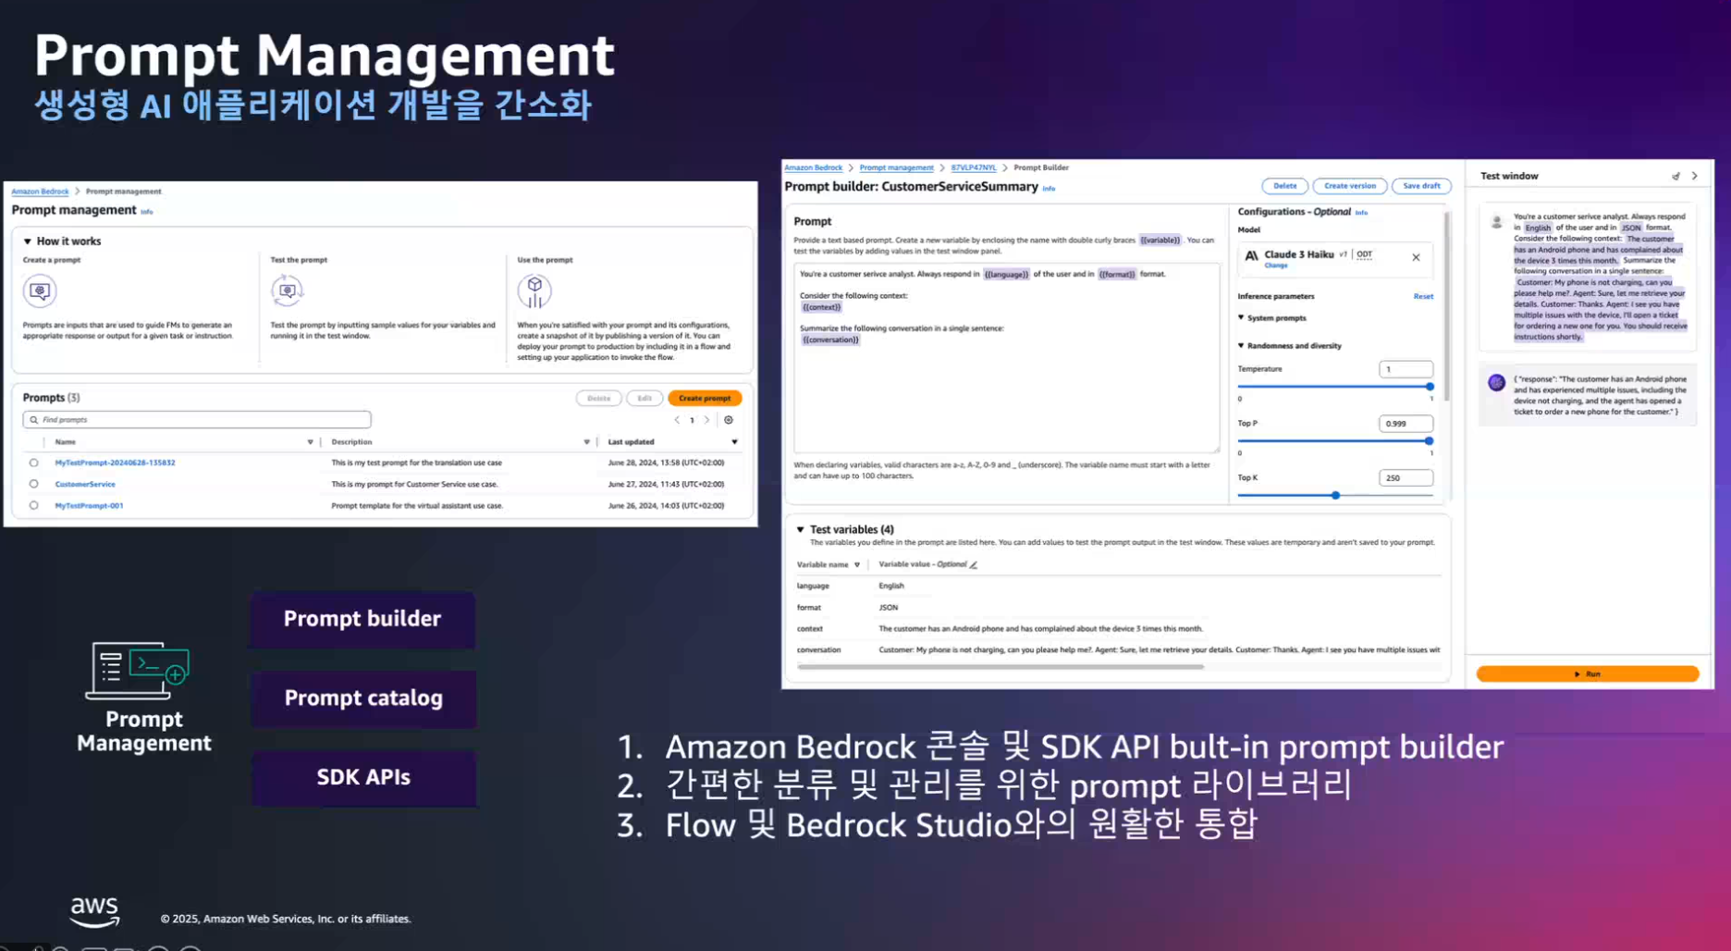Open the MyTestPrompt-001 prompt link
Image resolution: width=1731 pixels, height=951 pixels.
(x=89, y=506)
